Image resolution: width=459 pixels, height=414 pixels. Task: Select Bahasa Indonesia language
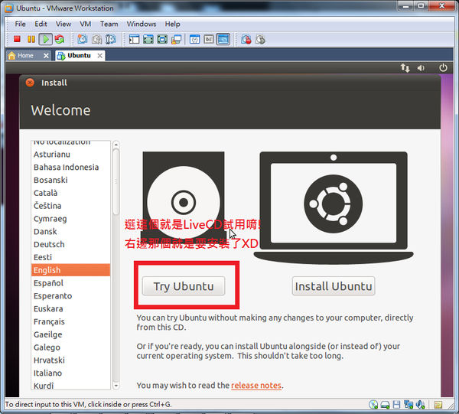[70, 167]
